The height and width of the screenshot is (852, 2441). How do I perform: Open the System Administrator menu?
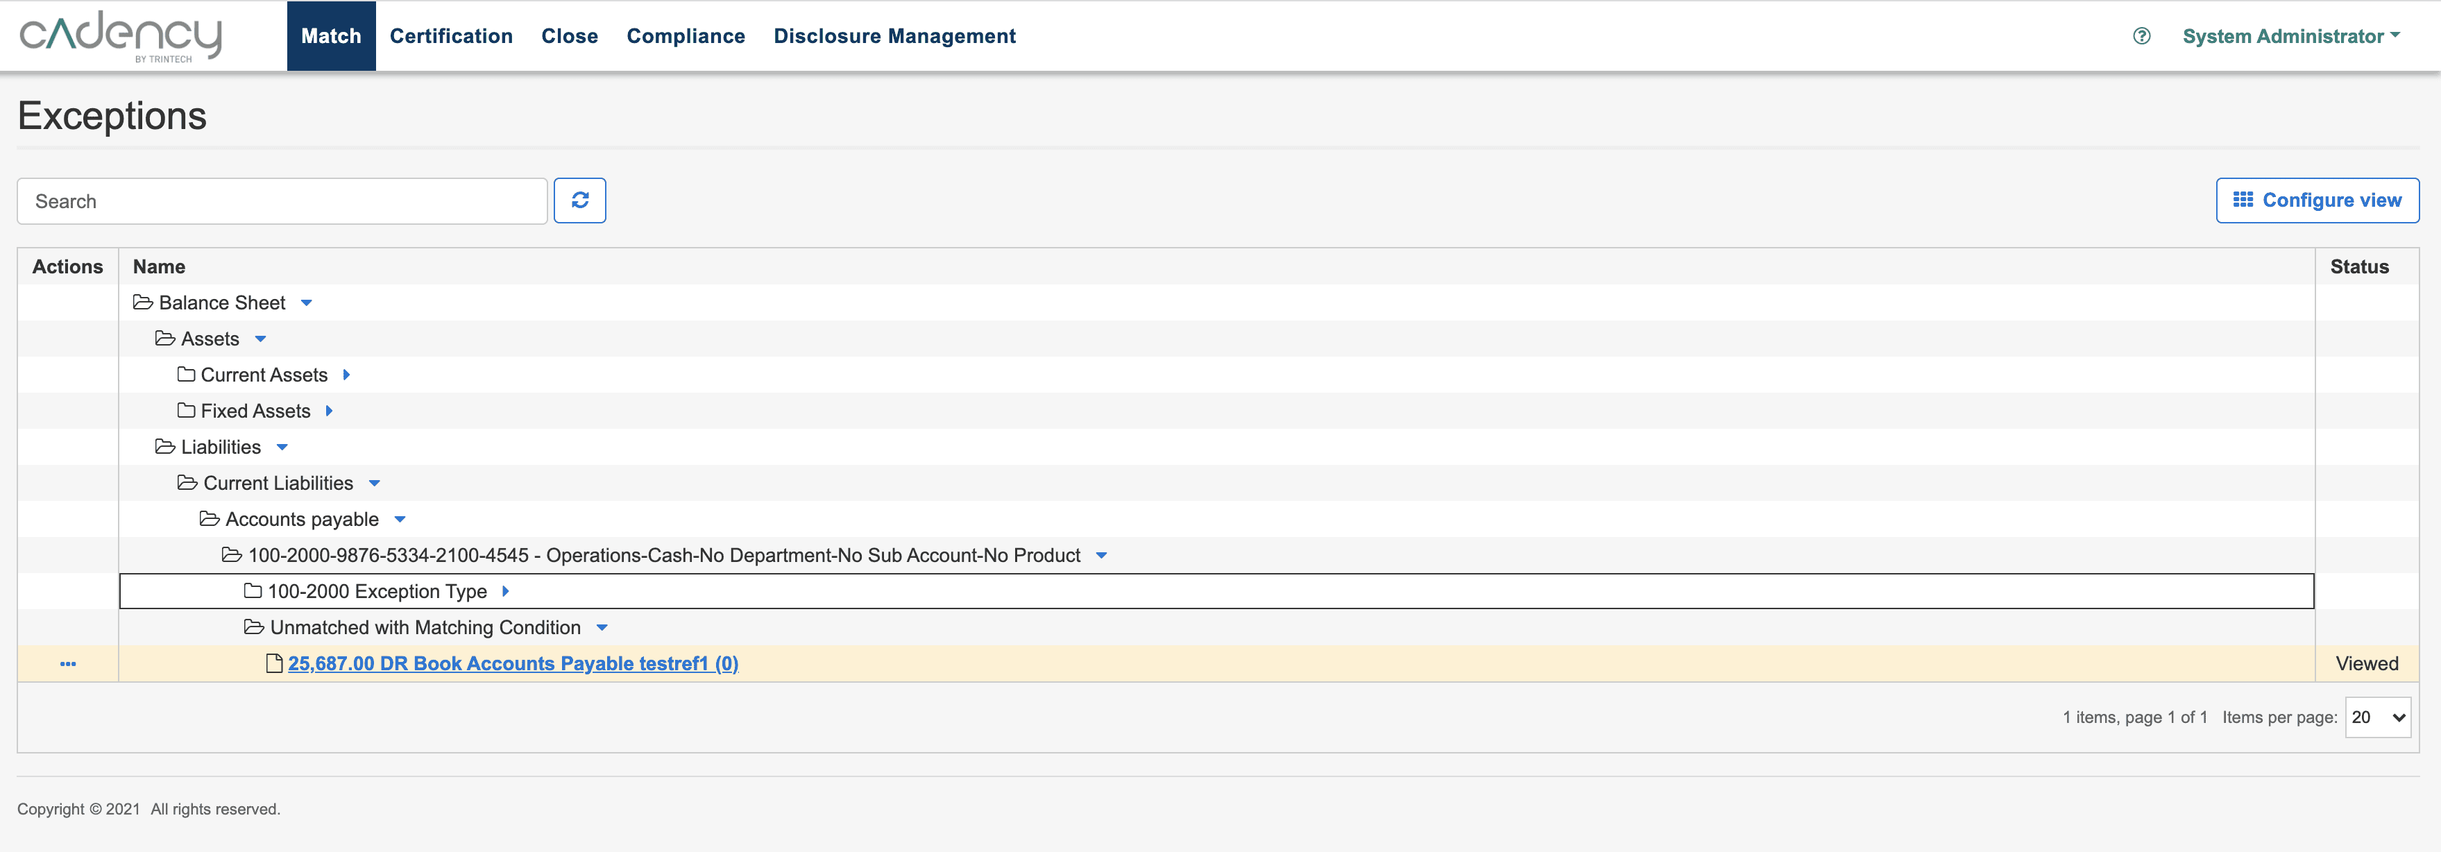click(2291, 36)
